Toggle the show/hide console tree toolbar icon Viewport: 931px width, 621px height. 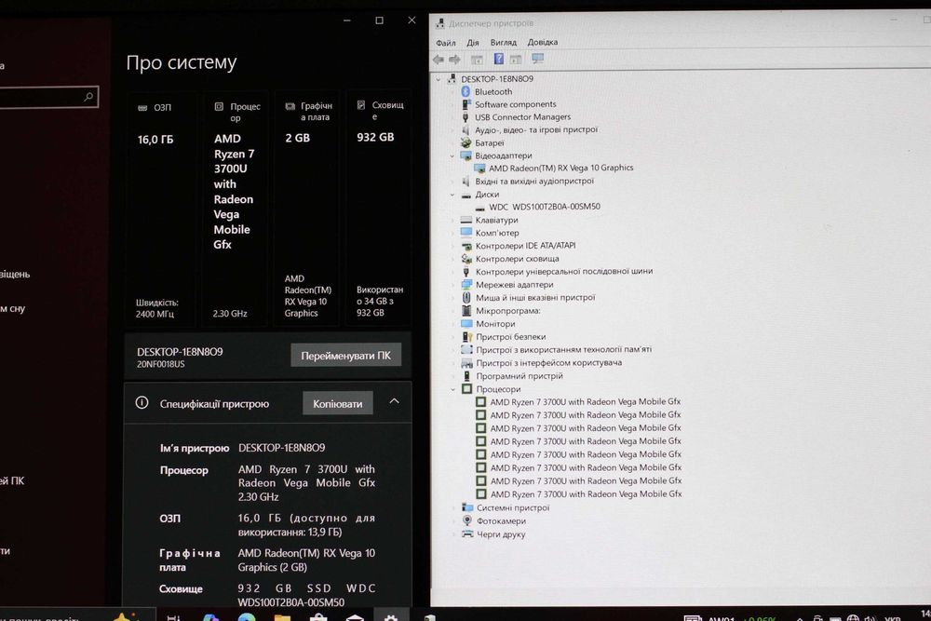477,60
